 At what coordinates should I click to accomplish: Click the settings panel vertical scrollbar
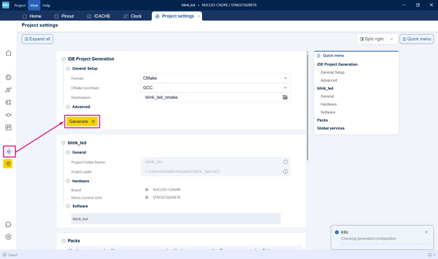(307, 107)
